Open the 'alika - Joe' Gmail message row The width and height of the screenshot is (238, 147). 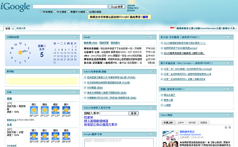(x=119, y=56)
